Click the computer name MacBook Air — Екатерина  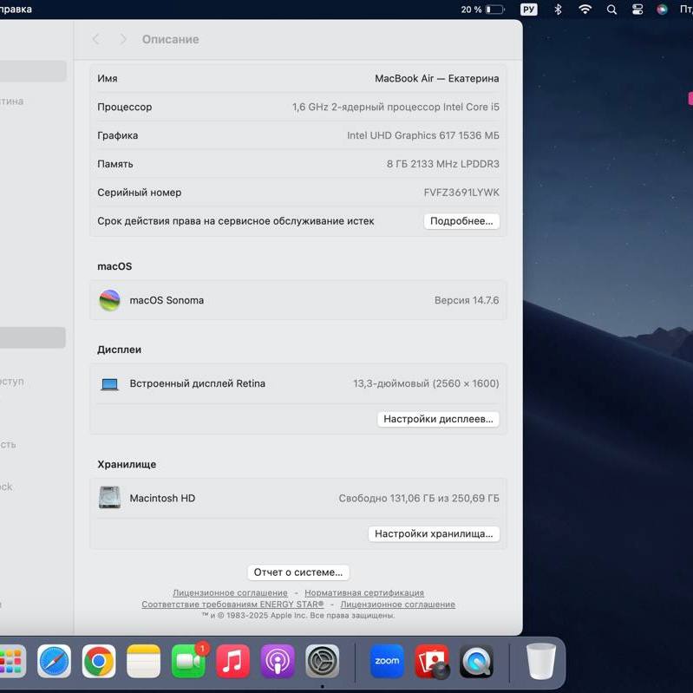[436, 78]
